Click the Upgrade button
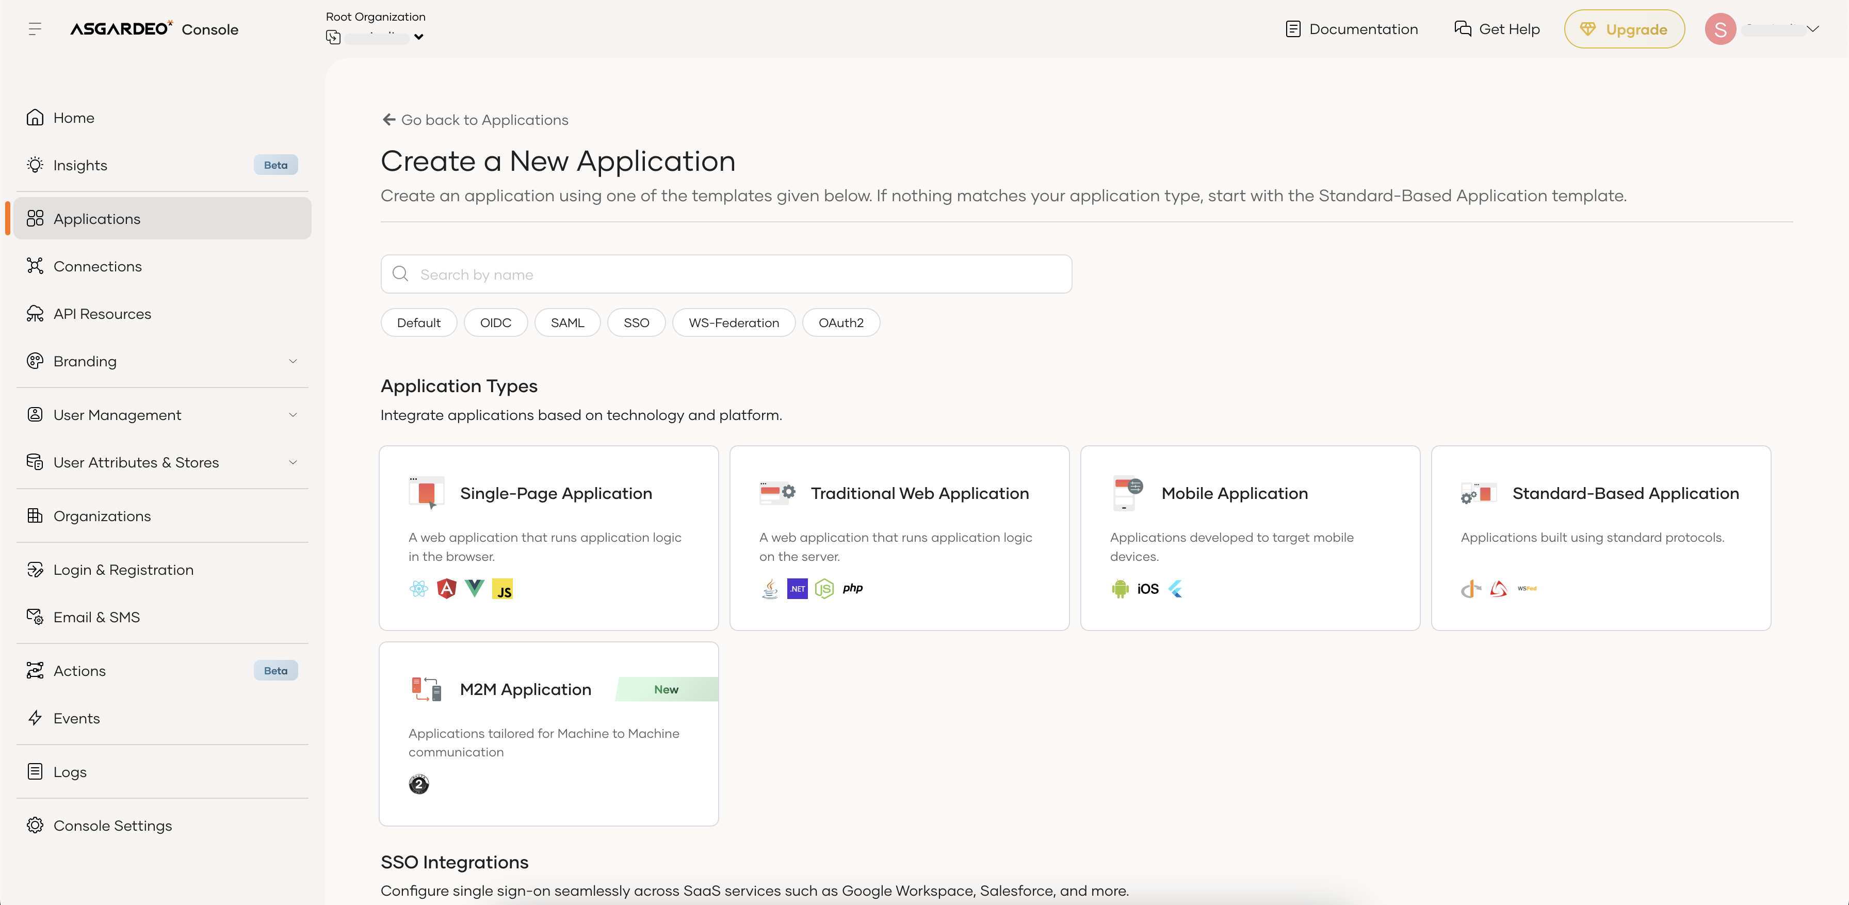The image size is (1849, 905). pos(1624,29)
